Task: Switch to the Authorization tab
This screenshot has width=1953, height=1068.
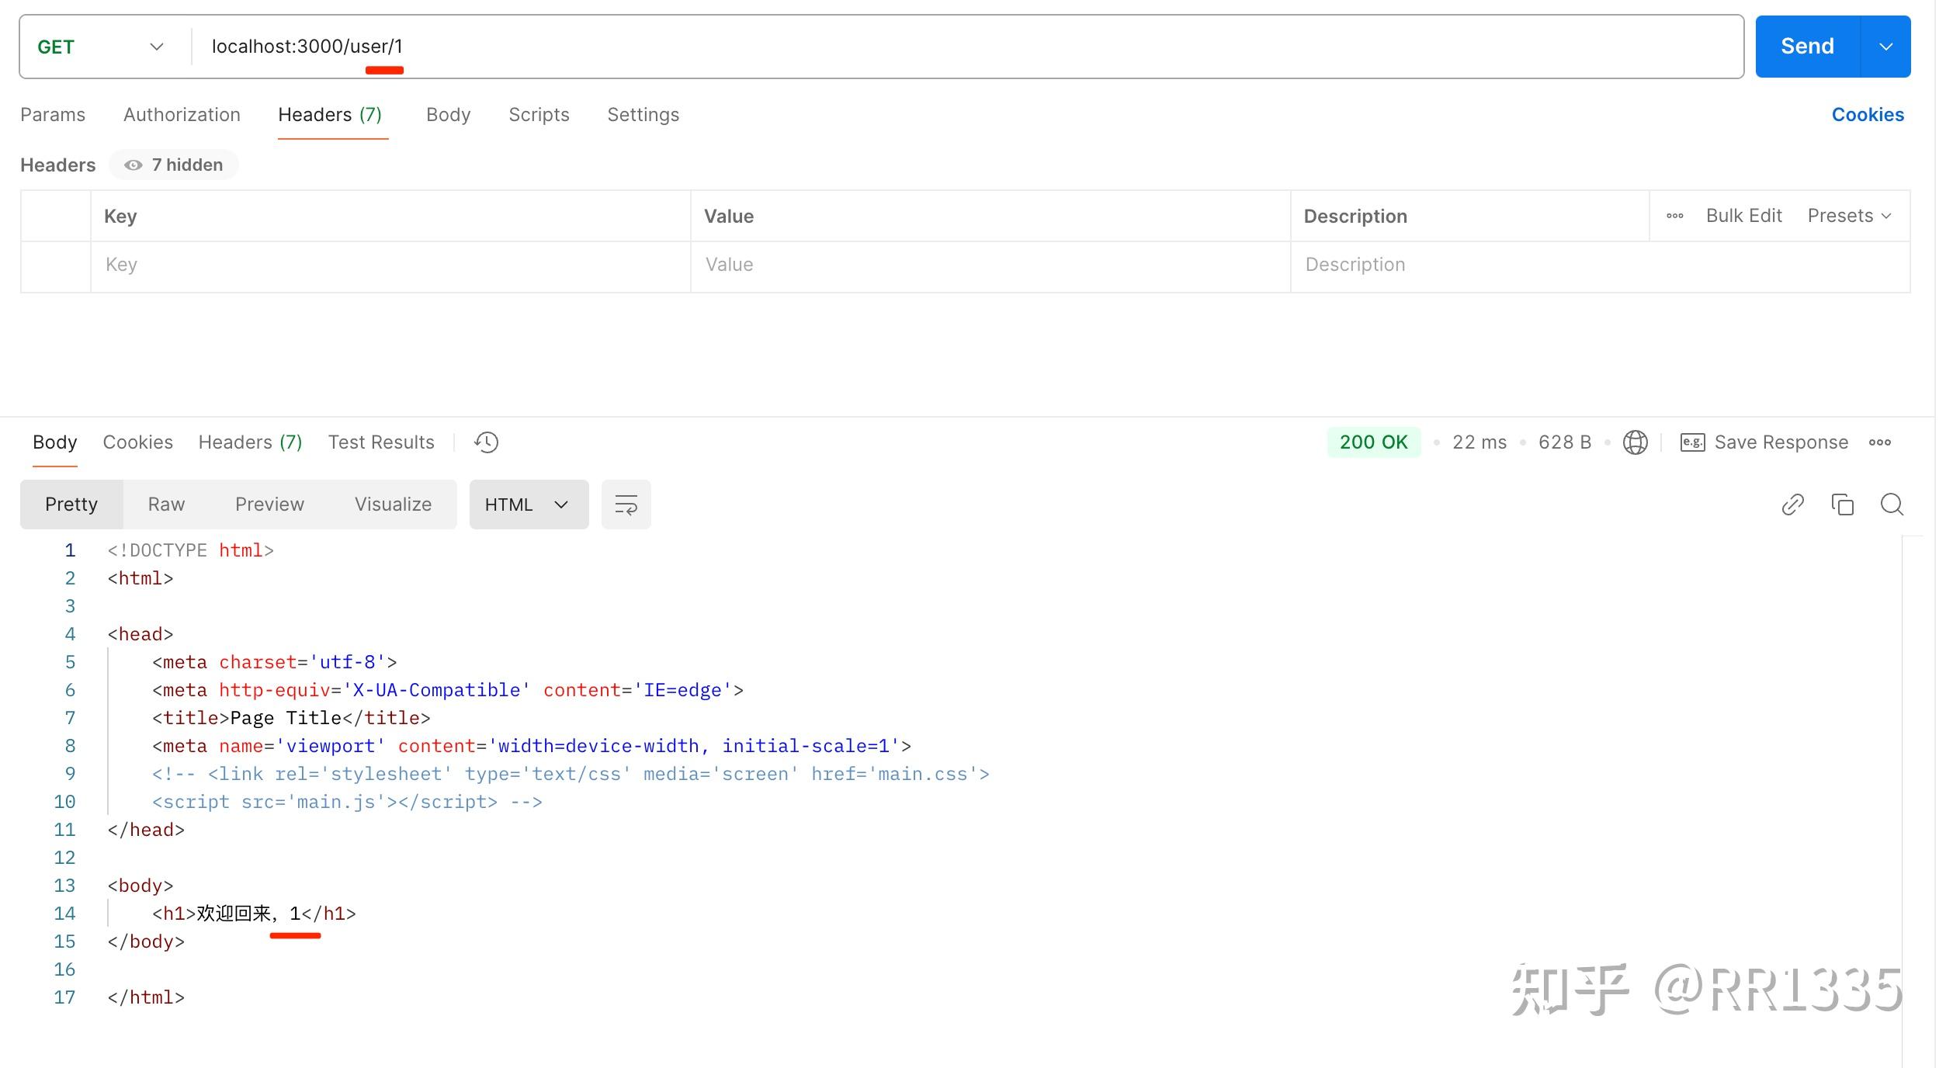Action: pyautogui.click(x=182, y=115)
